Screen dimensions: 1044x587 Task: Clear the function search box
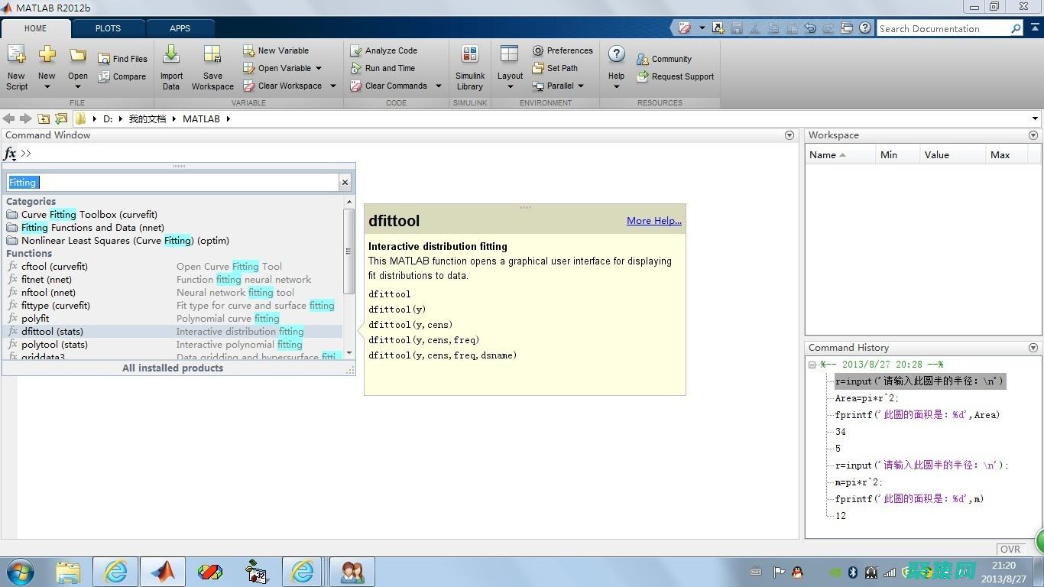click(x=345, y=182)
